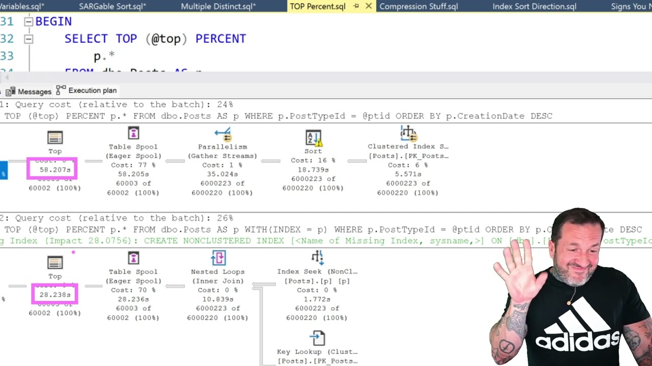Screen dimensions: 652x366
Task: Click the Query 2 cost 26% header
Action: point(117,218)
